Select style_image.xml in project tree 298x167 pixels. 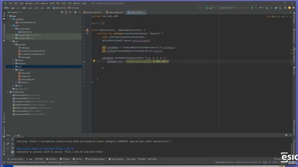(x=27, y=79)
